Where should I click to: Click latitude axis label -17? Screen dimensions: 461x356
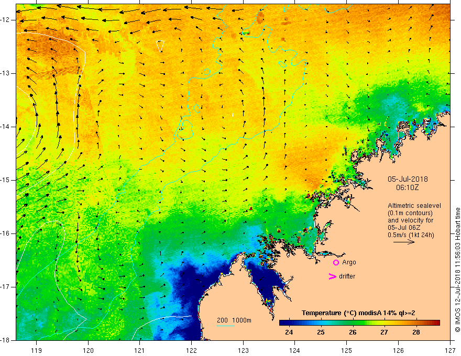tap(6, 287)
